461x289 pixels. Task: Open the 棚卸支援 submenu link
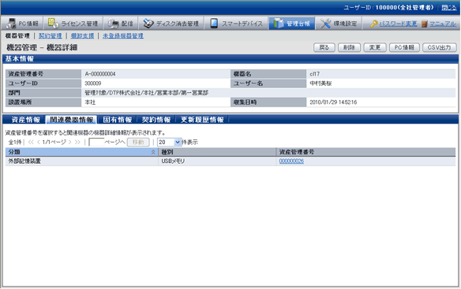coord(82,35)
